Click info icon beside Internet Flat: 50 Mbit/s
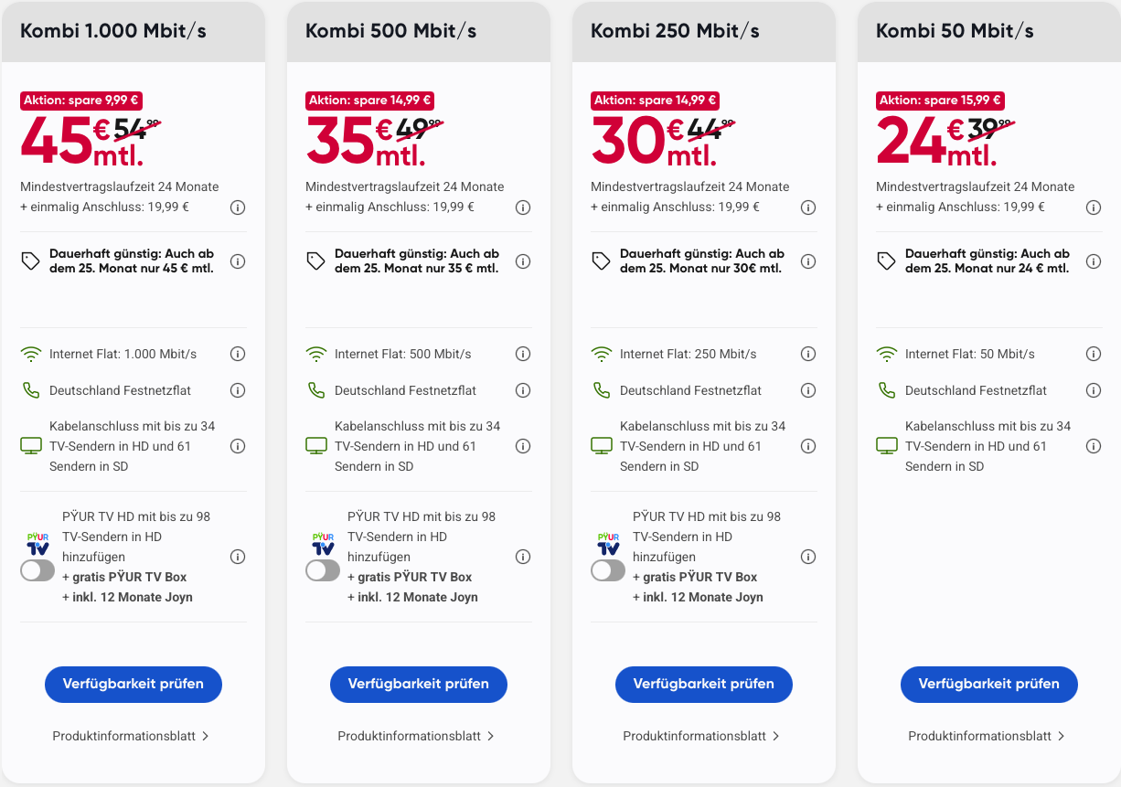 click(1094, 354)
